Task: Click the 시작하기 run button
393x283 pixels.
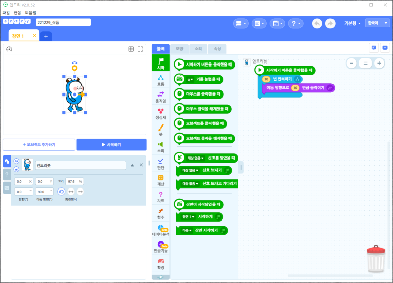Action: coord(111,145)
